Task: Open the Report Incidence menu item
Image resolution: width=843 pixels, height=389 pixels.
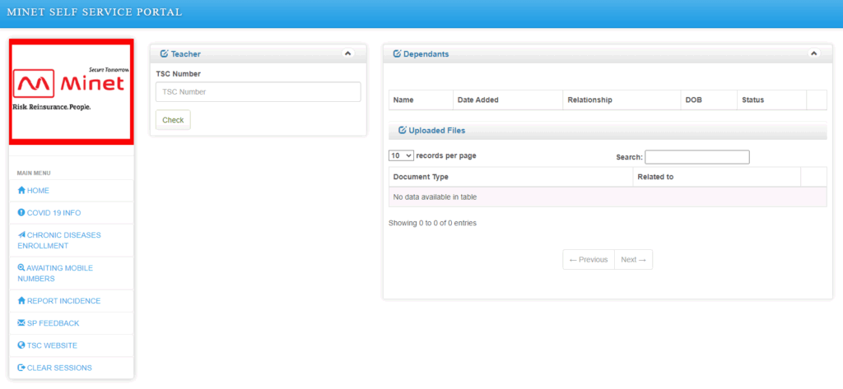Action: coord(63,301)
